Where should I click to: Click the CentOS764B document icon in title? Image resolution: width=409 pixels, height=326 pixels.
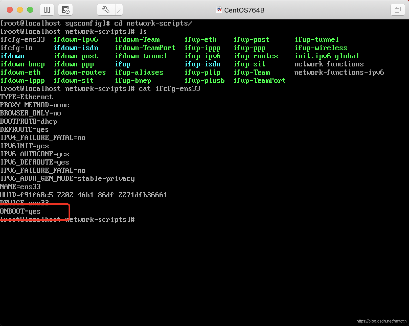click(x=219, y=10)
